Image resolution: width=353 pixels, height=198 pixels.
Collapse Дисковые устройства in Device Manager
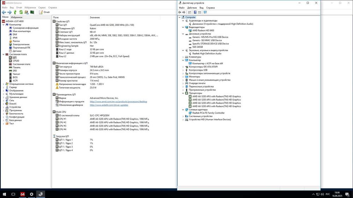point(183,34)
